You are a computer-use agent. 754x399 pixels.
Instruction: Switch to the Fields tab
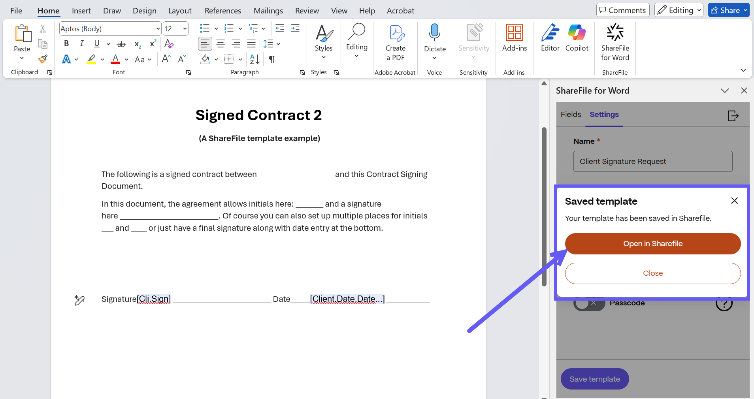(x=571, y=115)
